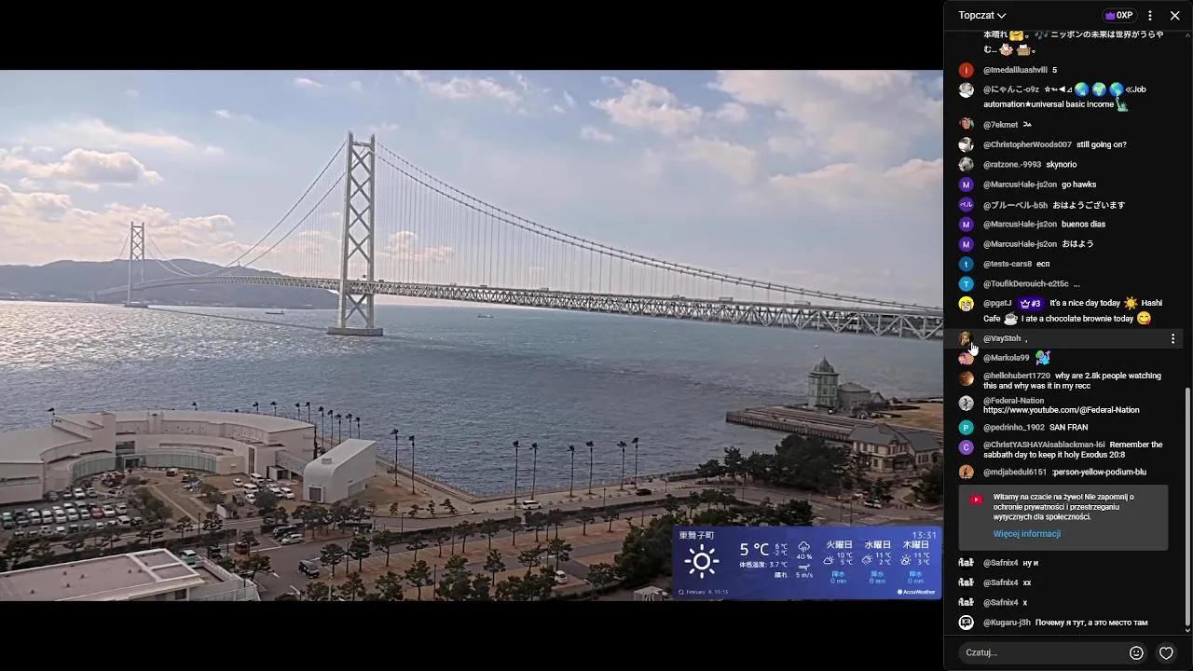Open the Topczat chat mode dropdown
Screen dimensions: 1193x671
pos(982,16)
